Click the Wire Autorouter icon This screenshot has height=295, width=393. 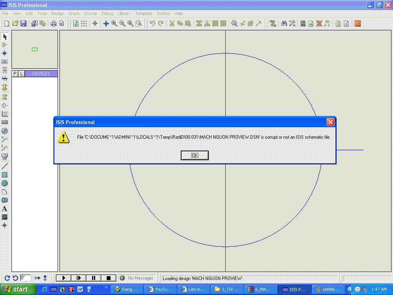[273, 23]
